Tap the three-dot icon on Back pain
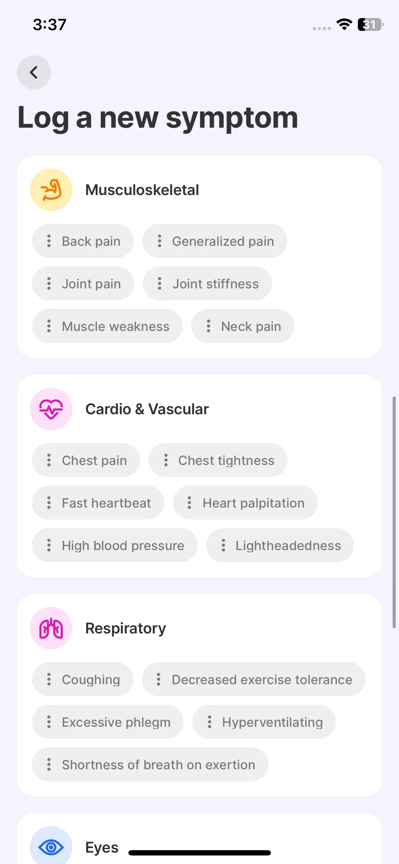 pos(49,241)
